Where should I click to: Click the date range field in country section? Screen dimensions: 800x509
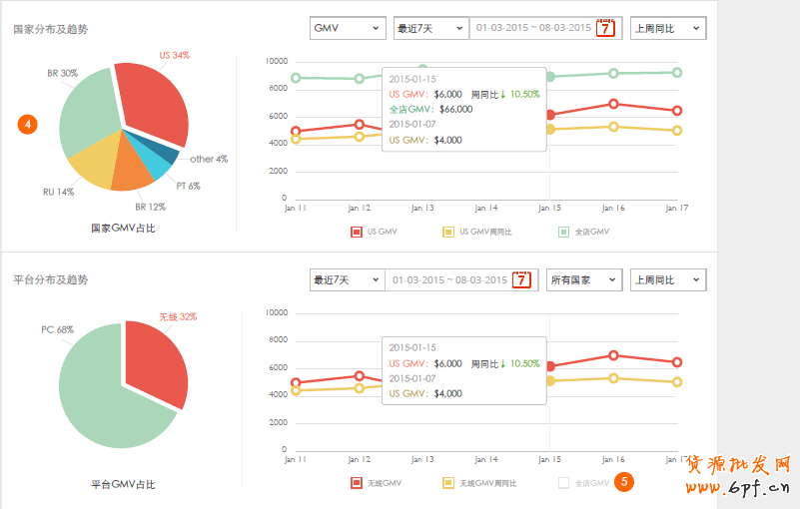(534, 28)
